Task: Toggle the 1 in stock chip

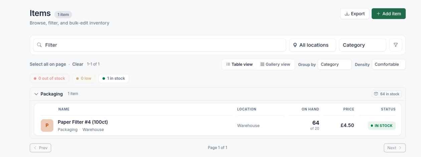Action: click(x=114, y=78)
